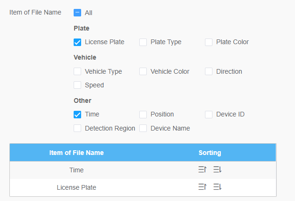Tick the Device Name checkbox
This screenshot has height=201, width=295.
click(143, 128)
